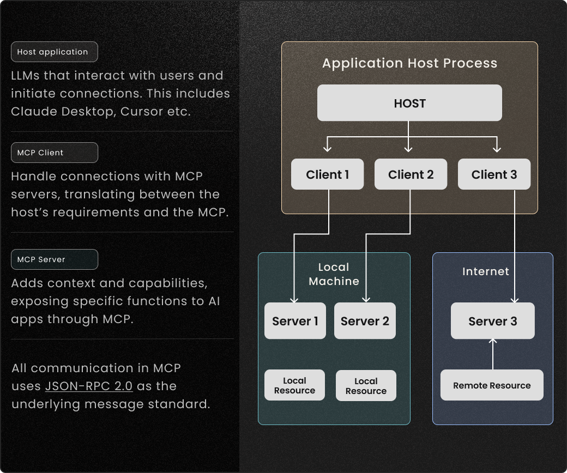Click text 'apps through MCP.'
567x473 pixels.
pyautogui.click(x=72, y=319)
